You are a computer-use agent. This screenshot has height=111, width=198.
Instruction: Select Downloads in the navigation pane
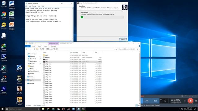[x=33, y=59]
